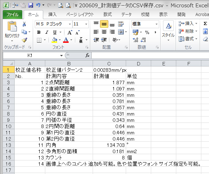This screenshot has width=209, height=174.
Task: Switch to ページ レイアウト tab
Action: [x=80, y=14]
